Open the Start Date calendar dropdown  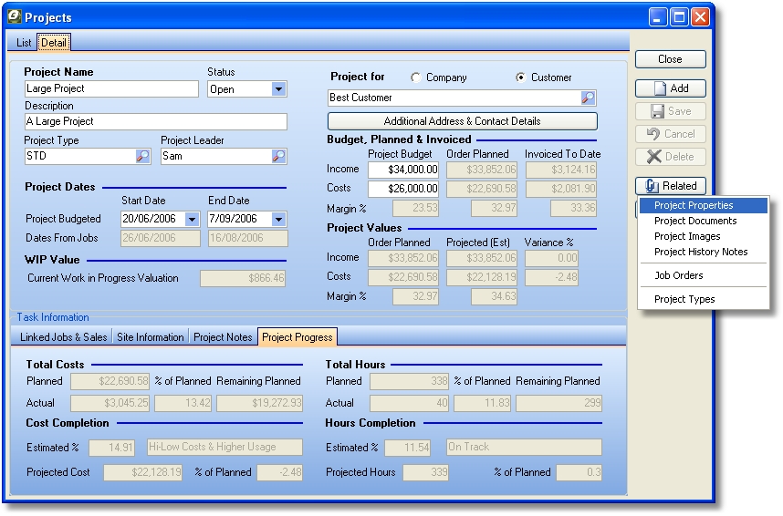pos(192,220)
